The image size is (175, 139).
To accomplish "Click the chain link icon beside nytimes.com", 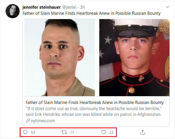I will coord(27,120).
